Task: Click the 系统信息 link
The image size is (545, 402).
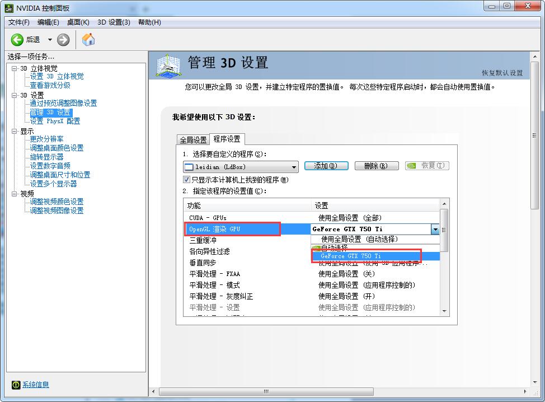Action: pos(36,385)
